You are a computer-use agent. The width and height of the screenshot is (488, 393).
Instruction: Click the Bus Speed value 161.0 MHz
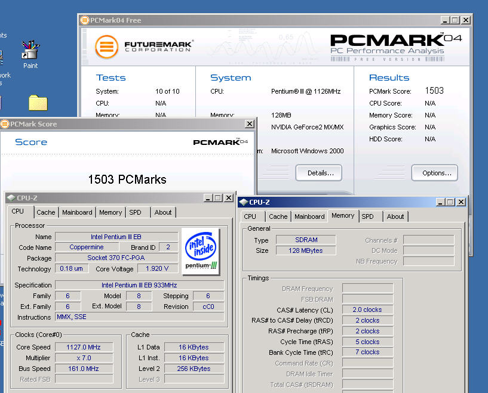coord(84,369)
